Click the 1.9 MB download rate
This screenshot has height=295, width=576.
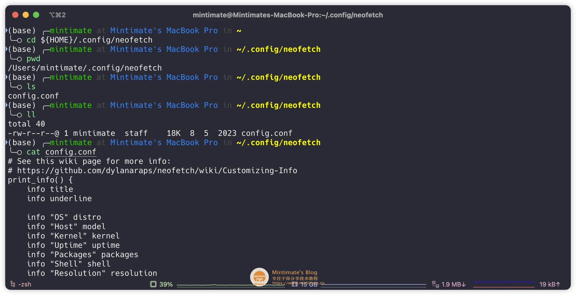454,284
